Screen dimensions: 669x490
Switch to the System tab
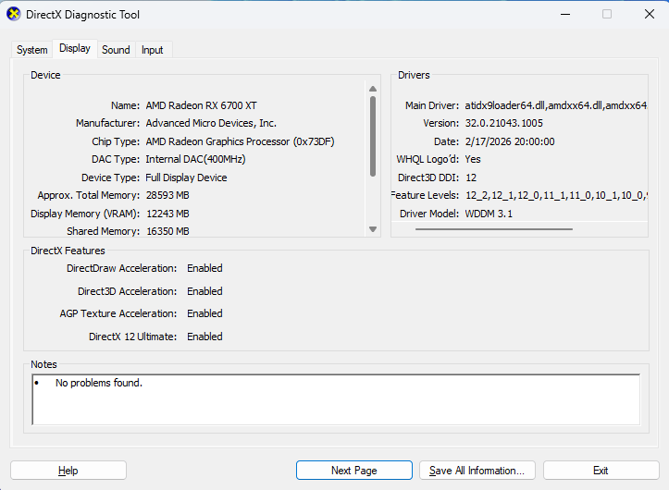[x=32, y=50]
